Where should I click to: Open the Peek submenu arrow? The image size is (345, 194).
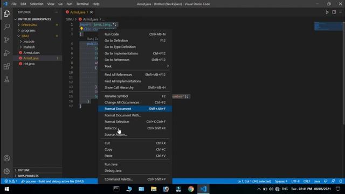point(168,66)
